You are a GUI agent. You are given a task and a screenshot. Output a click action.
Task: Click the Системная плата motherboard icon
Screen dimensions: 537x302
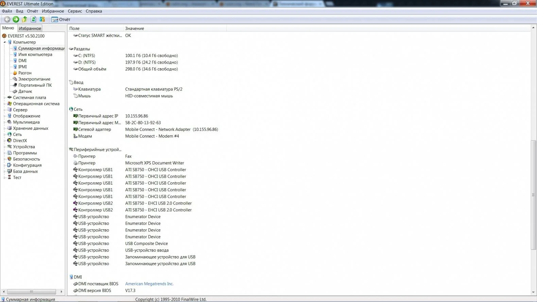pos(10,97)
